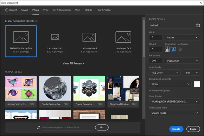Open the Abstract Visions template thumbnail
204x136 pixels.
point(21,88)
